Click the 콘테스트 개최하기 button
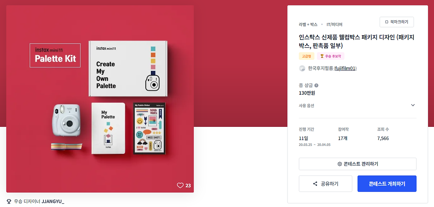 pyautogui.click(x=387, y=184)
